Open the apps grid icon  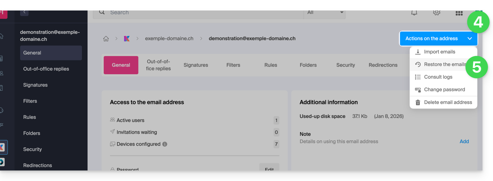point(459,13)
